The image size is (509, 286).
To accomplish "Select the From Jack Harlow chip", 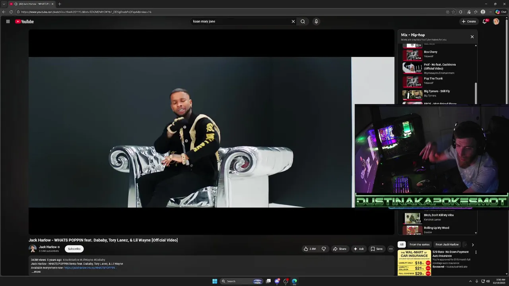I will coord(447,245).
